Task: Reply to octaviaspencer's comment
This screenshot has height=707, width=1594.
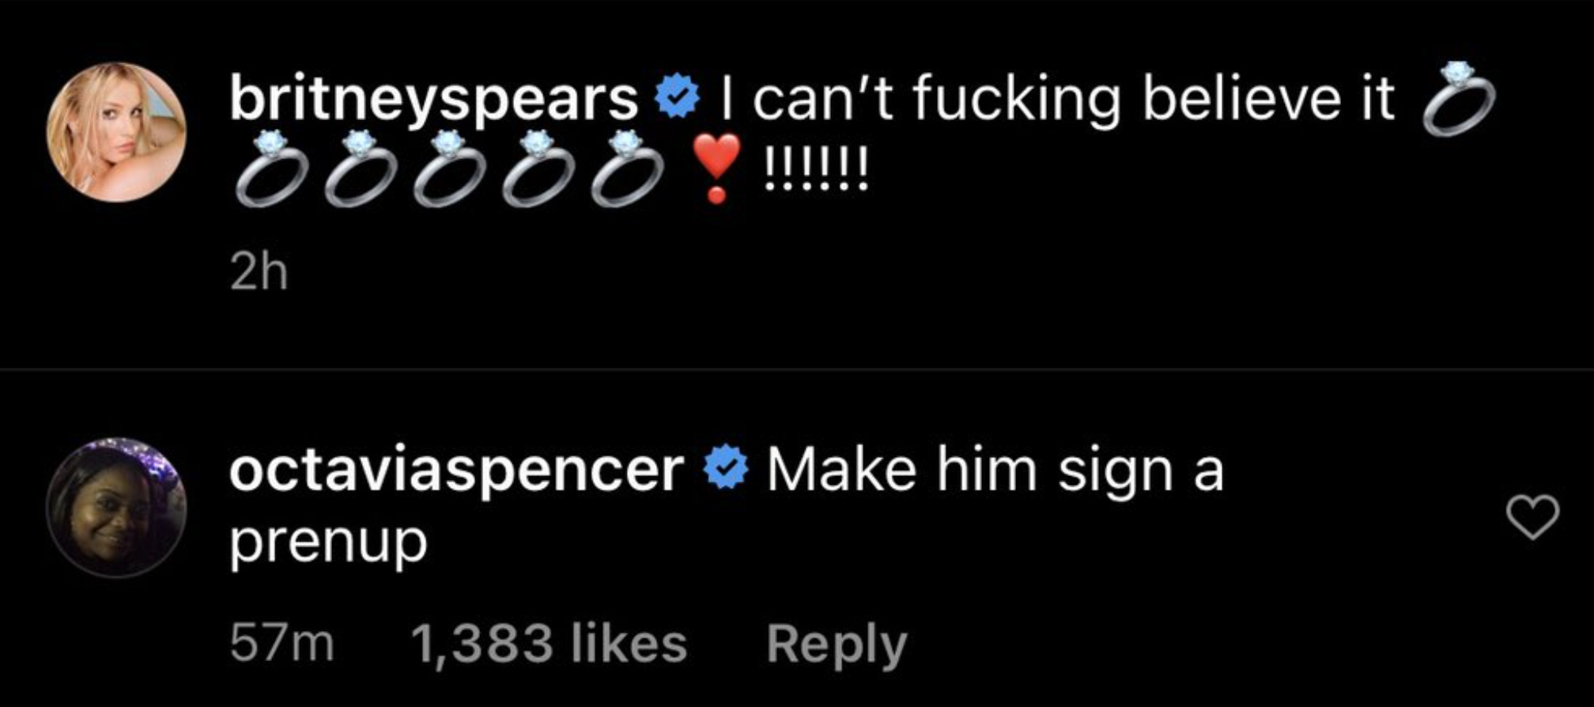Action: point(836,643)
